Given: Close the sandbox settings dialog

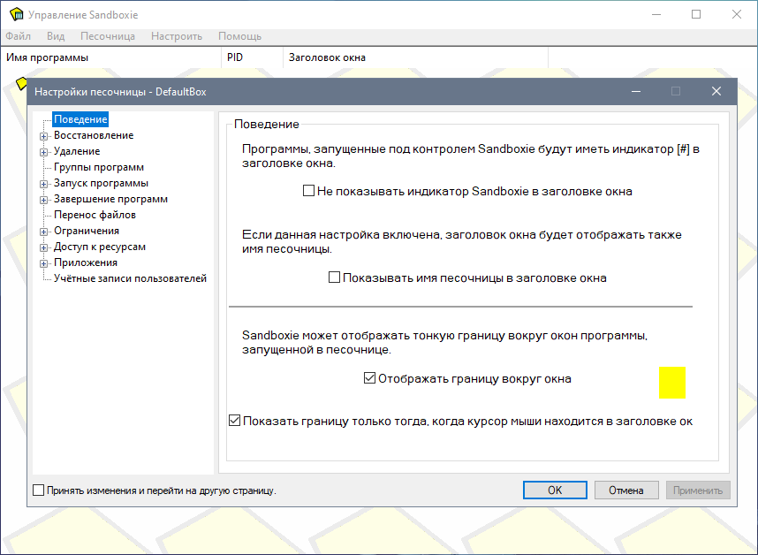Looking at the screenshot, I should [x=716, y=91].
